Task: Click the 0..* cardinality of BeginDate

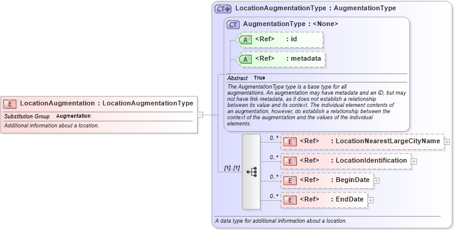Action: 274,177
